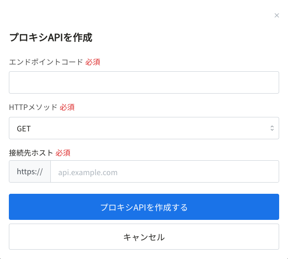Click the api.example.com placeholder text

point(88,172)
